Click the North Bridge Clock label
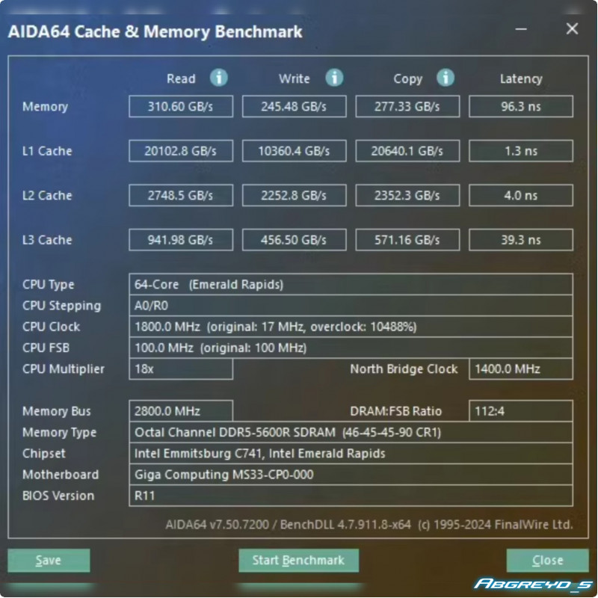The height and width of the screenshot is (598, 598). pos(404,369)
